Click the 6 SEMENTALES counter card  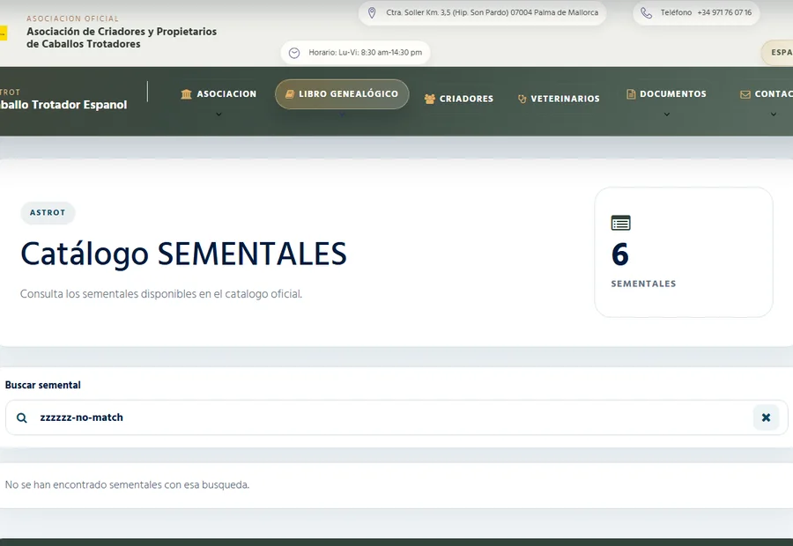[683, 252]
